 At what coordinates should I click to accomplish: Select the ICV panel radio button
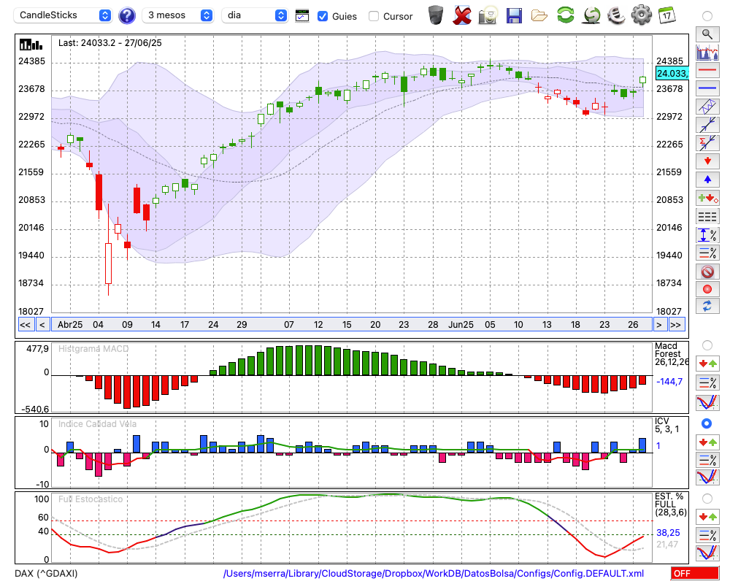click(707, 423)
